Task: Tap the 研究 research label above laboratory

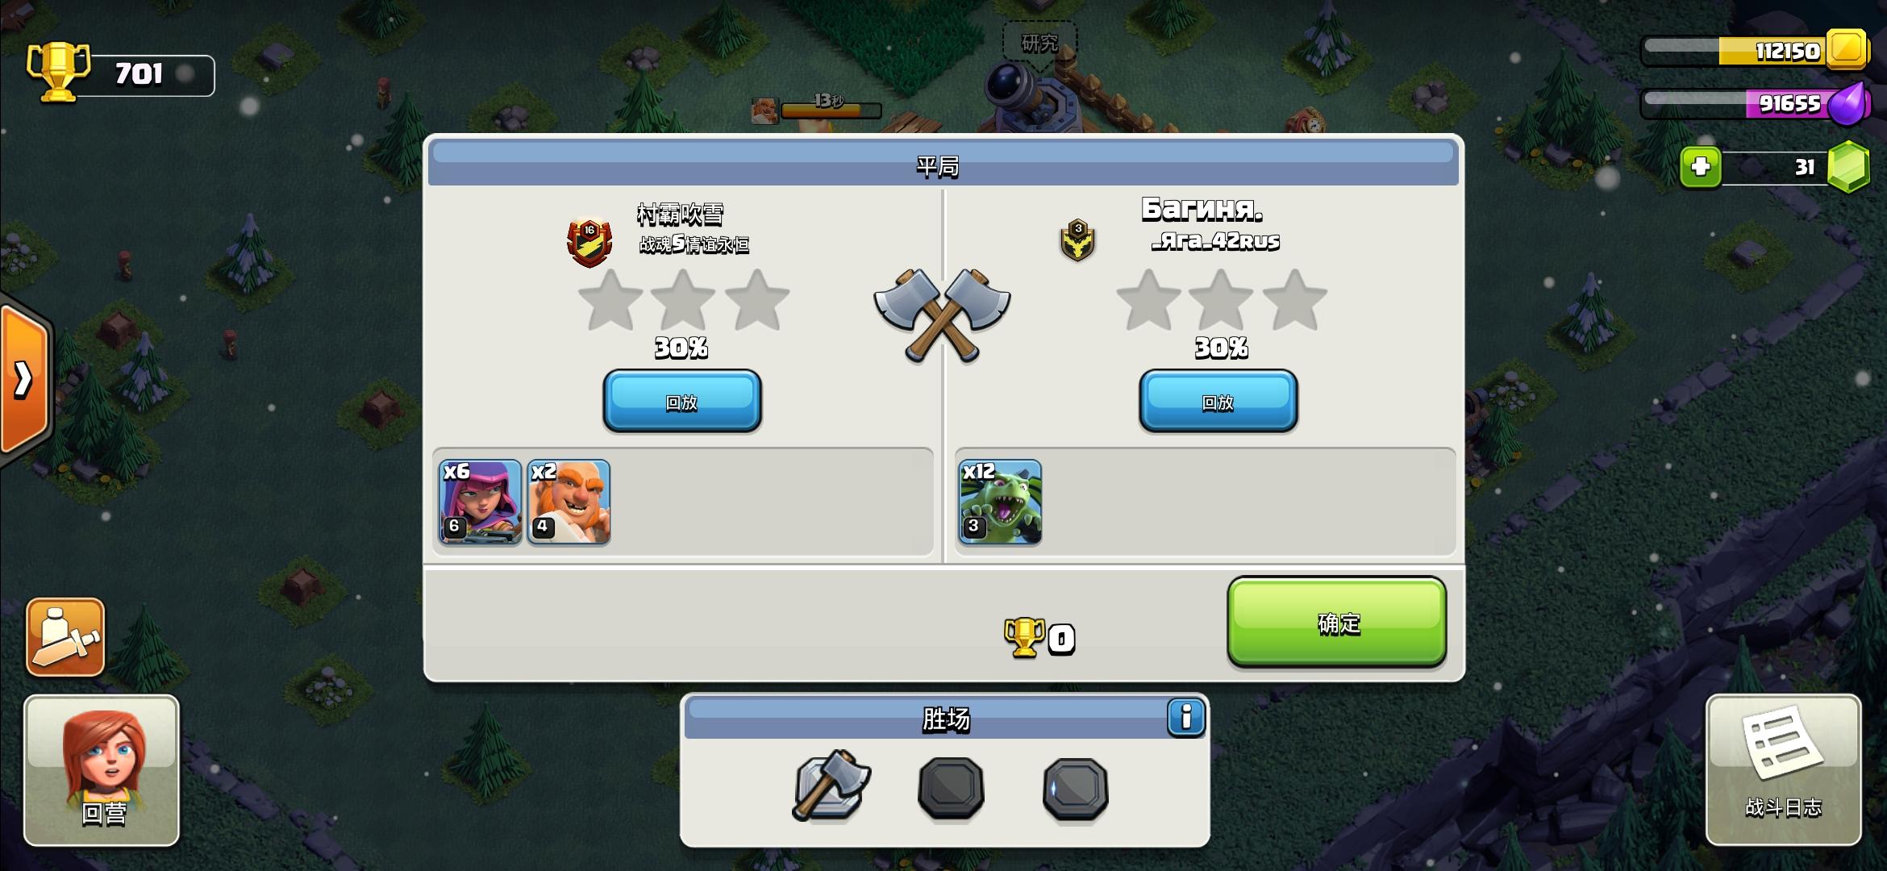Action: [1039, 43]
